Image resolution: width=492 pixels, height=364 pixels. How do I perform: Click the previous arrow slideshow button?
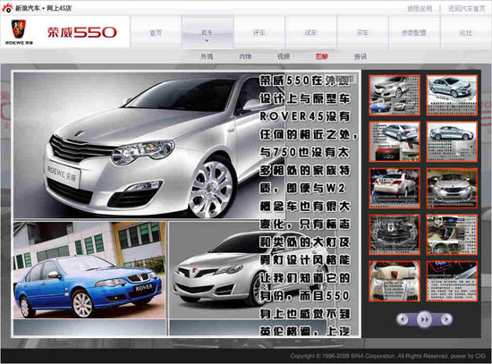pos(403,319)
